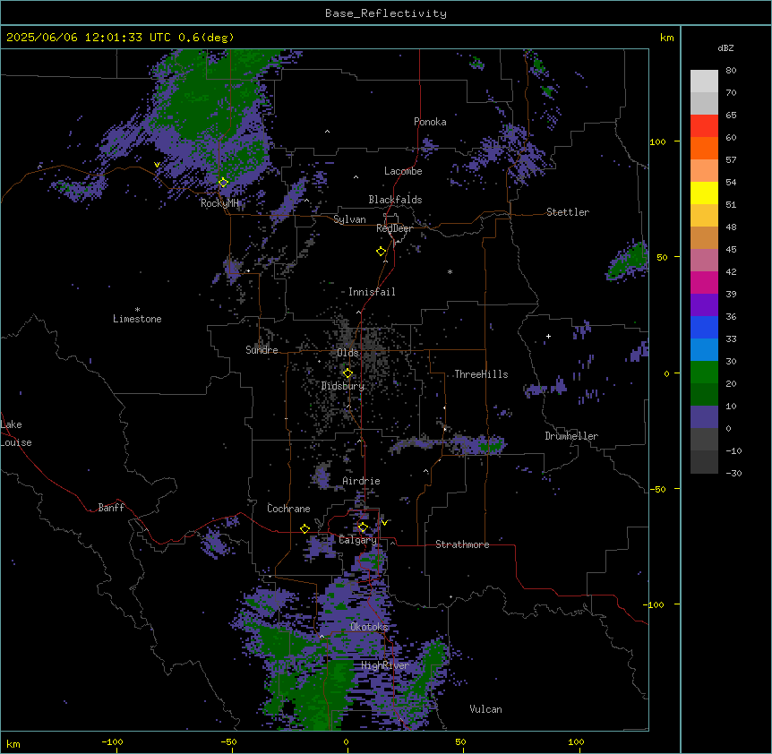Select the red 65-60 dBZ legend swatch
The image size is (772, 754).
[x=704, y=125]
